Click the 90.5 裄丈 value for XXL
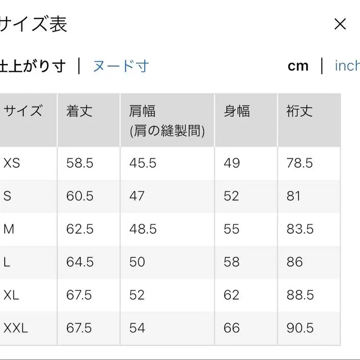Image resolution: width=360 pixels, height=360 pixels. coord(299,328)
